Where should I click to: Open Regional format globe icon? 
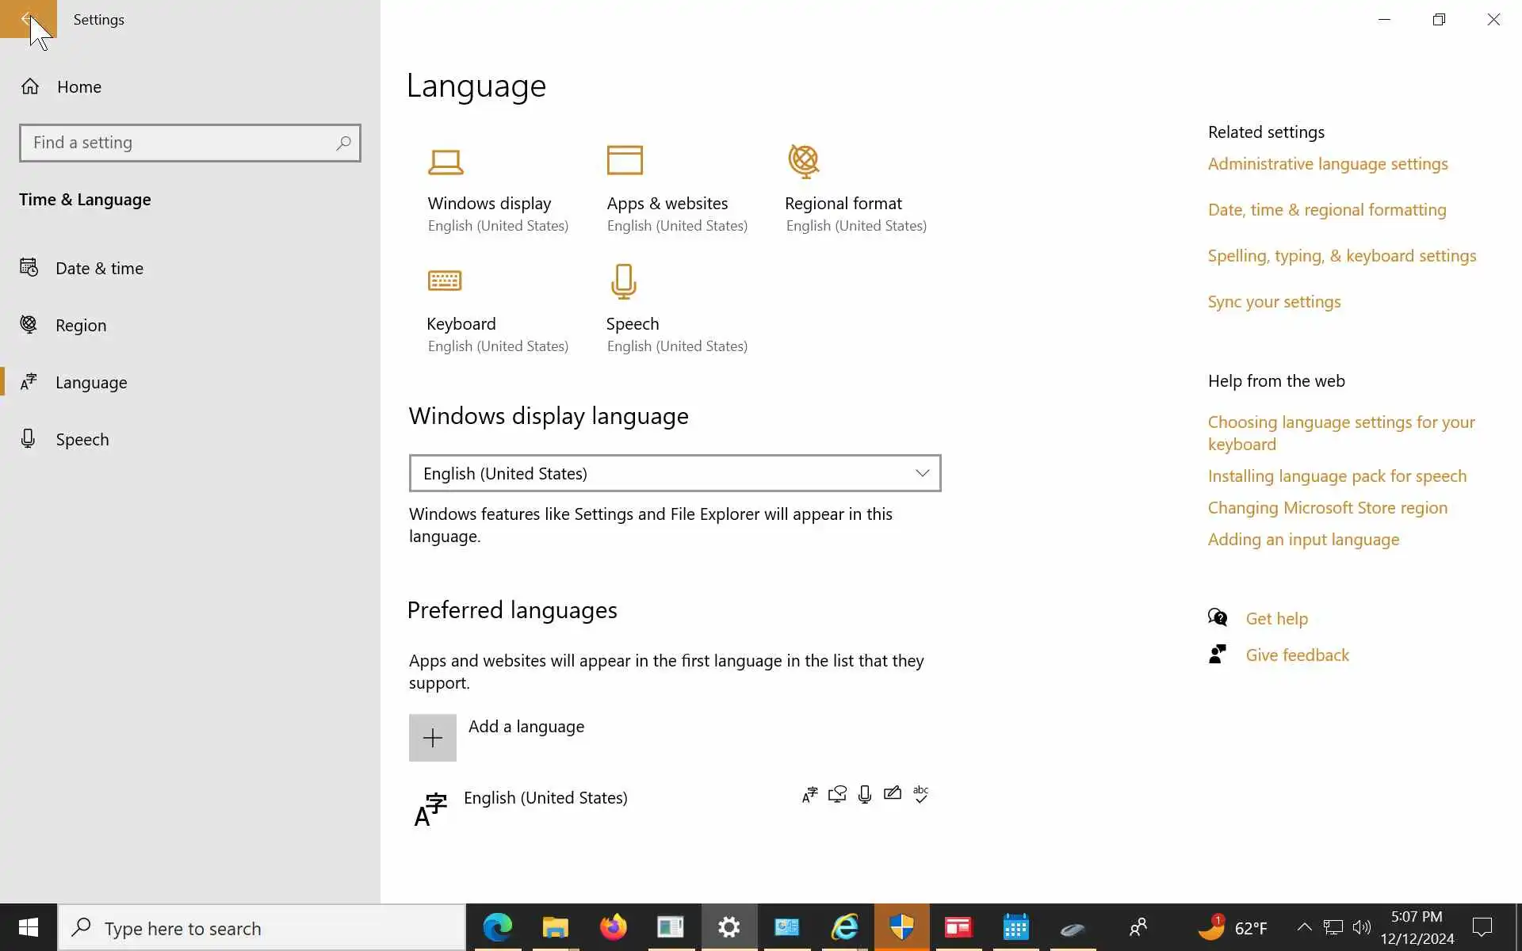pyautogui.click(x=803, y=161)
